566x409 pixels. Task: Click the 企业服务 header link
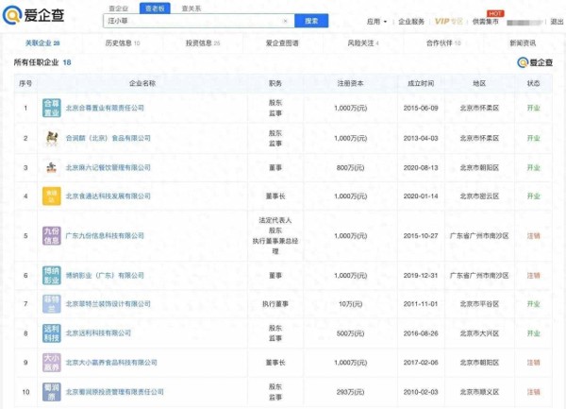pos(411,20)
